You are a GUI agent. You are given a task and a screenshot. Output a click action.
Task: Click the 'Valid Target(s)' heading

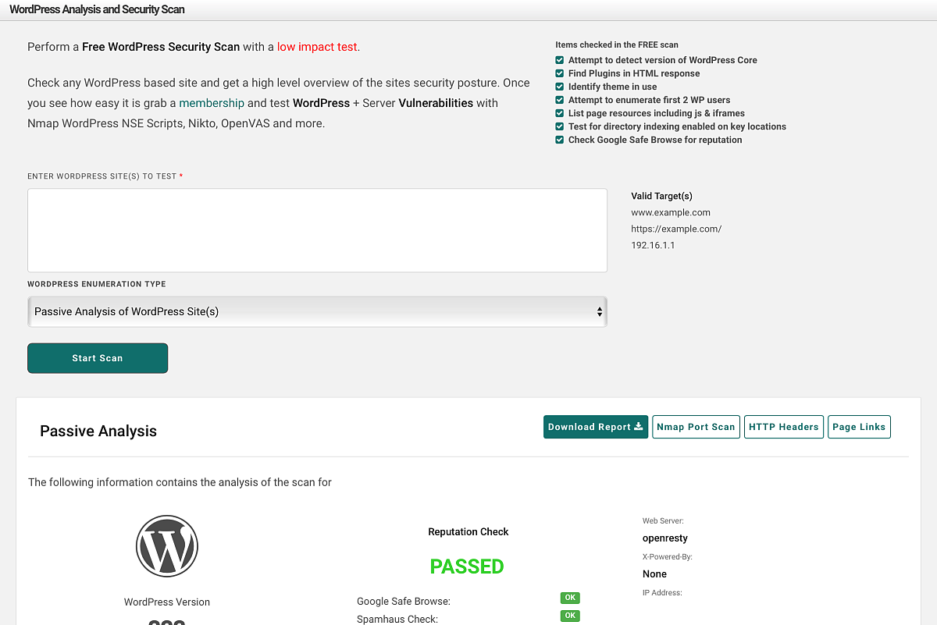pyautogui.click(x=662, y=196)
